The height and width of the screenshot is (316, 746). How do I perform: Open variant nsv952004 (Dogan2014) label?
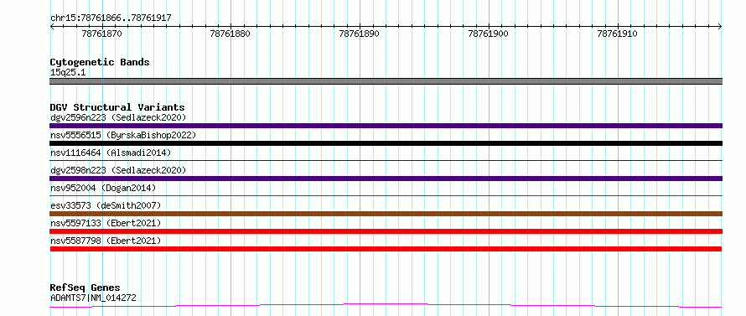[103, 188]
